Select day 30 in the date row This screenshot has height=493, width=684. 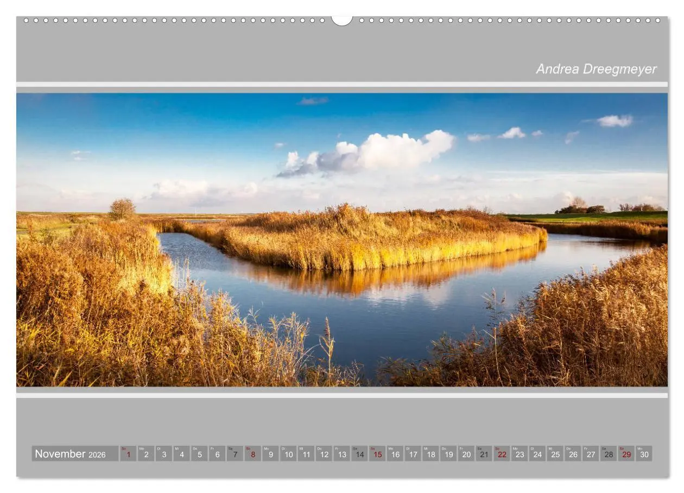(x=644, y=453)
